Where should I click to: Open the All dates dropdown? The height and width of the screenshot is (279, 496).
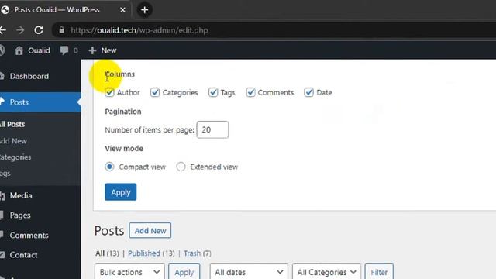[x=249, y=272]
